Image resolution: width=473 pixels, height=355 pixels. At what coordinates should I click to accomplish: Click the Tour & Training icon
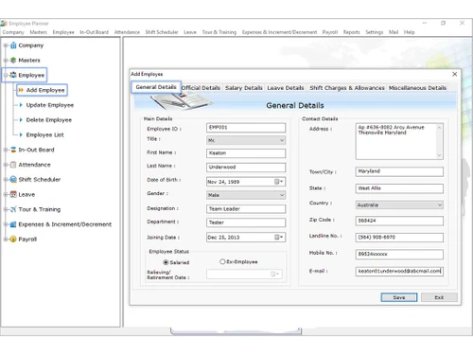point(13,209)
